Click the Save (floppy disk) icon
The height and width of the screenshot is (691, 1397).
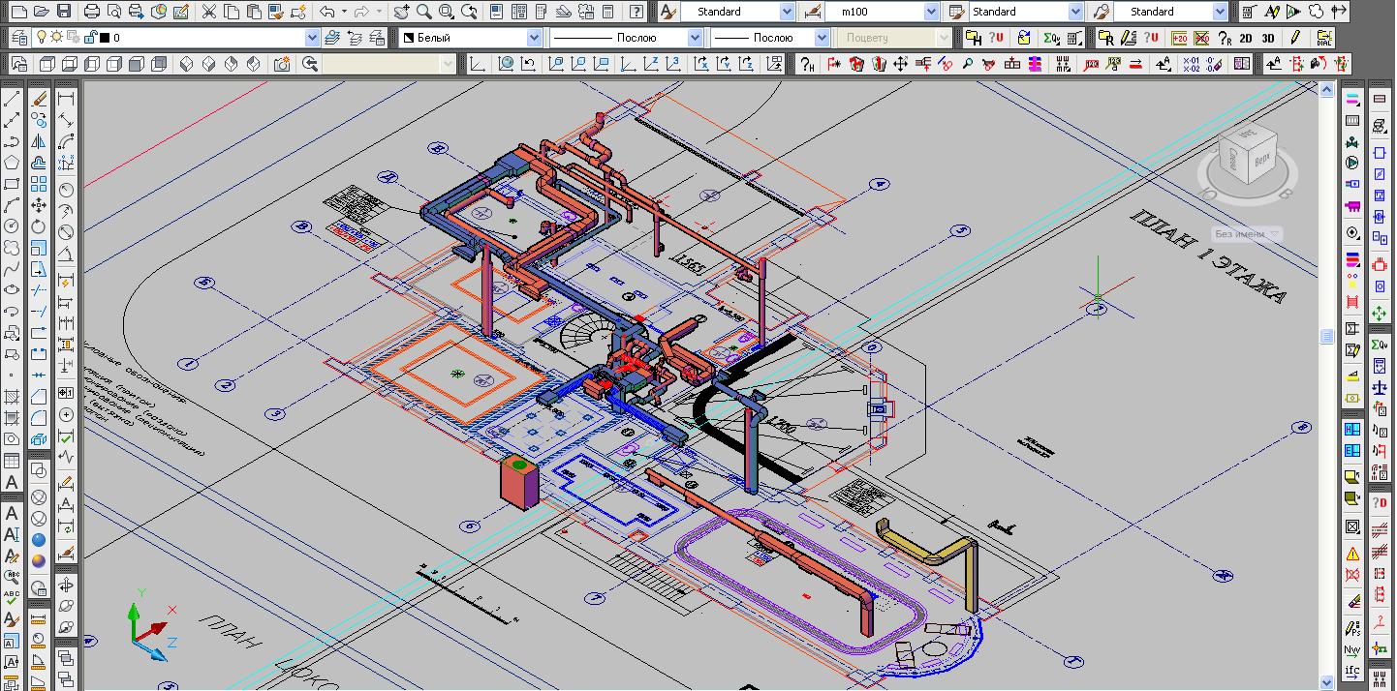[x=64, y=12]
